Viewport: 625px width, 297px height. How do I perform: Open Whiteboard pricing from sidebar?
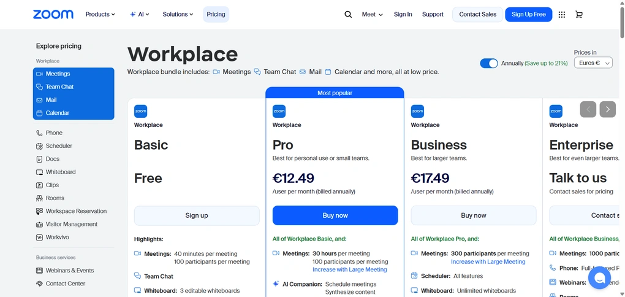(x=55, y=172)
